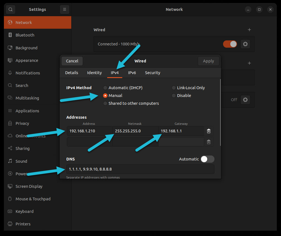Screen dimensions: 281x236
Task: Delete the 192.168.1.210 address row
Action: [x=209, y=131]
